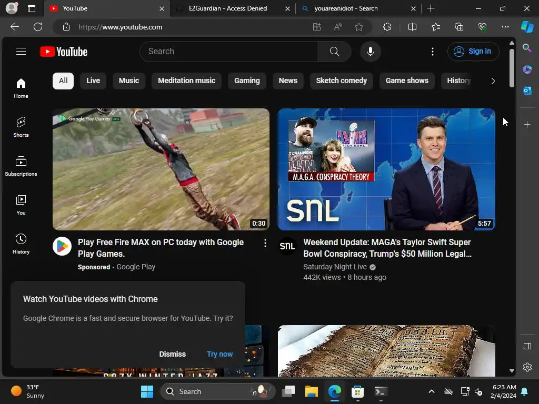Select the Music filter chip

click(x=129, y=80)
